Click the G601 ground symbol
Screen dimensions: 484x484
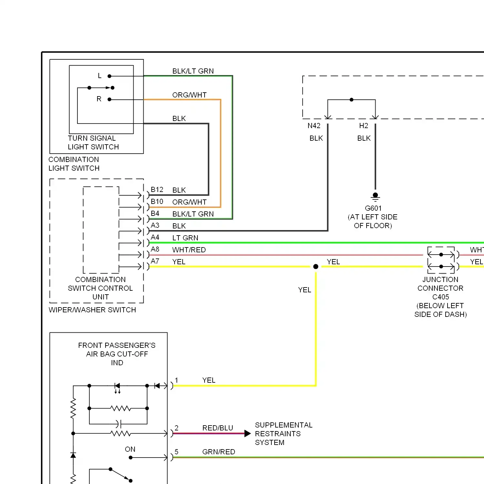pyautogui.click(x=375, y=197)
